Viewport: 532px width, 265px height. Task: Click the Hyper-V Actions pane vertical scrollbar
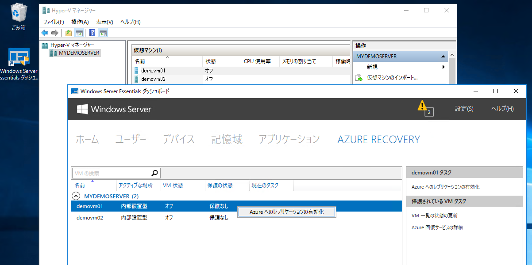(452, 68)
